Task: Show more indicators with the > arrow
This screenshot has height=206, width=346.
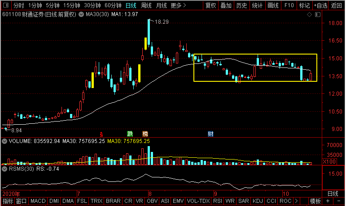Action: (x=296, y=201)
